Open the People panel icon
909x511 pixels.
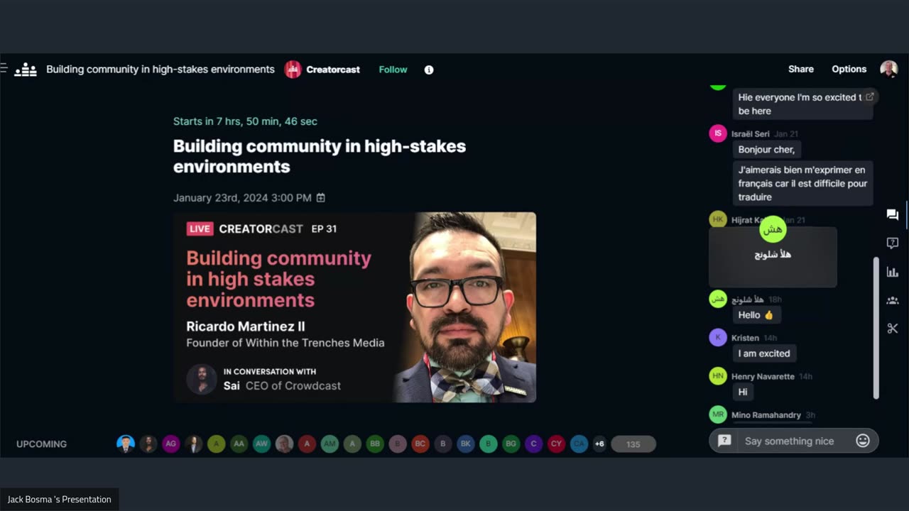coord(893,300)
